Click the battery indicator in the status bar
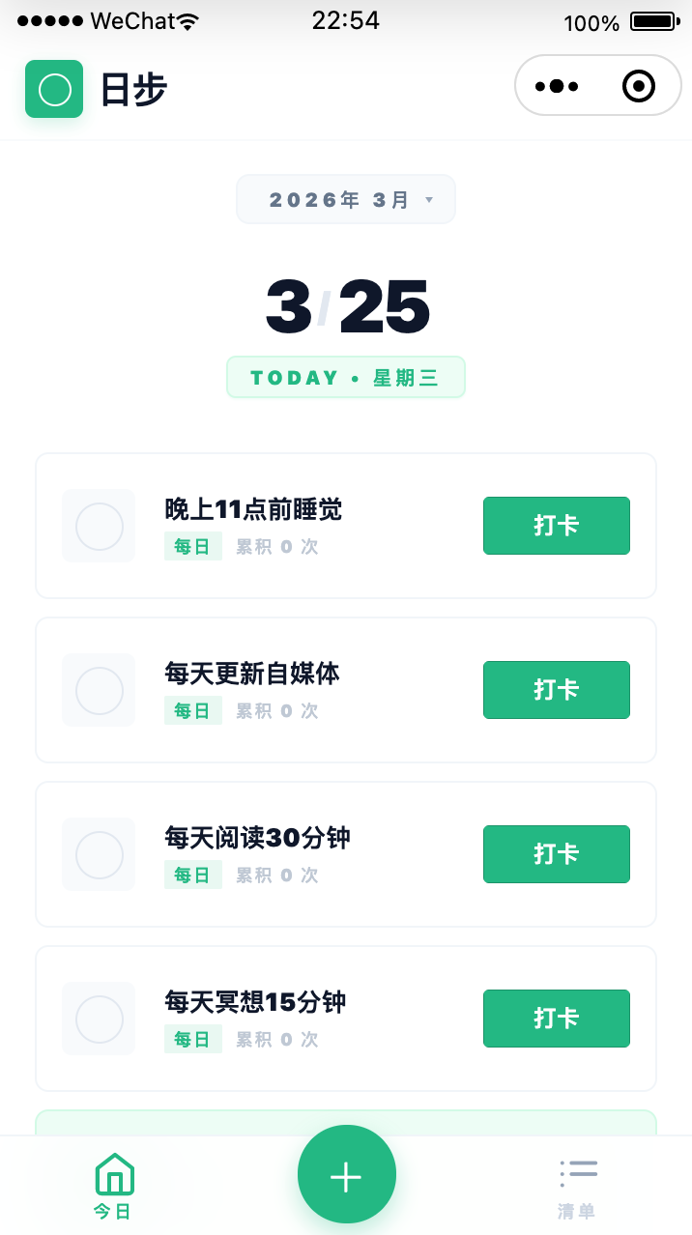Screen dimensions: 692x1235 point(652,21)
